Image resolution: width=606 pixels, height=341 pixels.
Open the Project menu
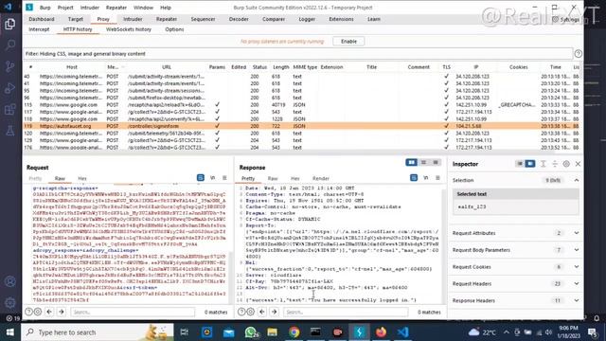(65, 8)
